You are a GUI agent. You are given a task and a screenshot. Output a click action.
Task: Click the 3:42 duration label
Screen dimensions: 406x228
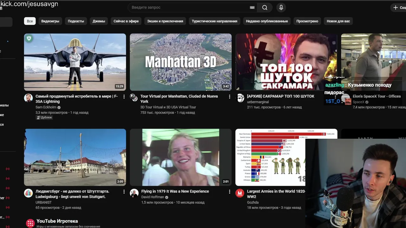click(226, 86)
